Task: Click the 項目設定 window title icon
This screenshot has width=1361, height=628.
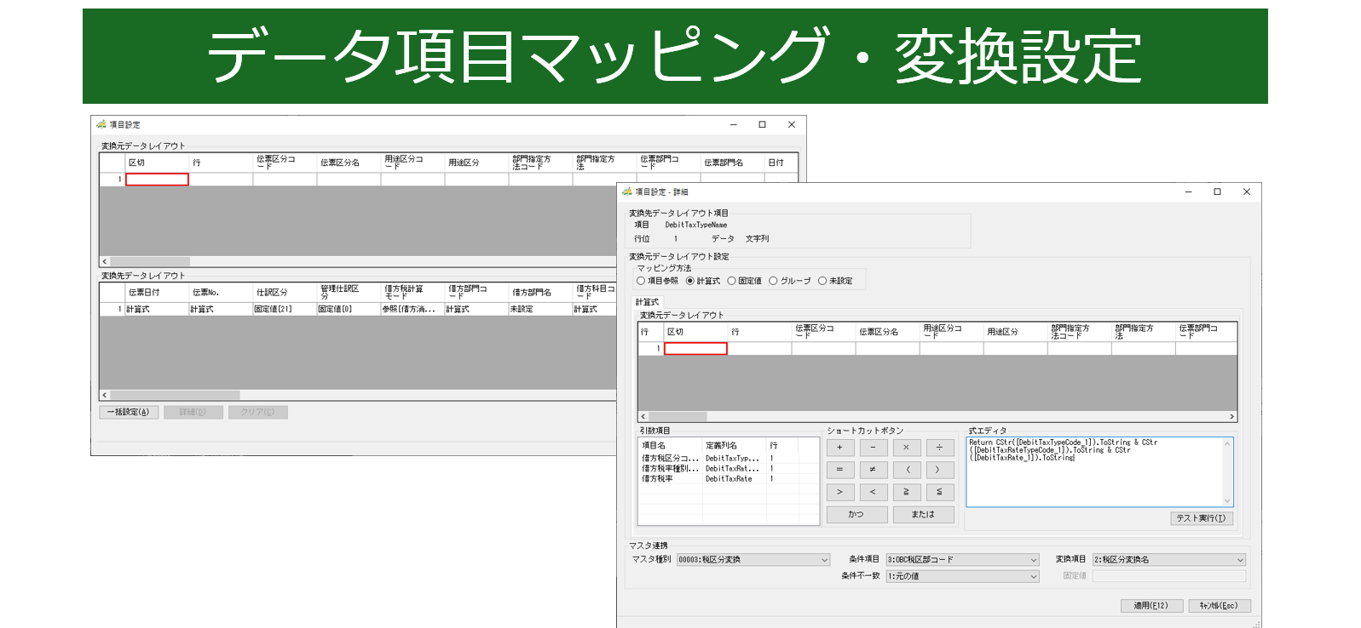Action: pos(101,124)
